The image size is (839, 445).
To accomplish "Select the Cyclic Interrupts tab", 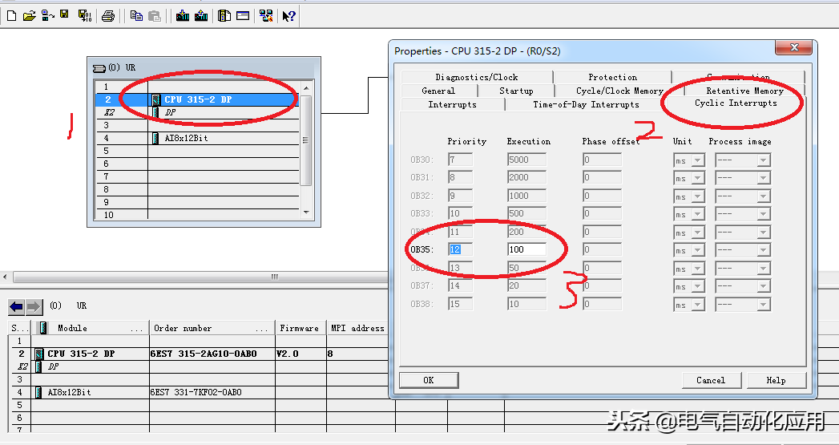I will coord(736,103).
